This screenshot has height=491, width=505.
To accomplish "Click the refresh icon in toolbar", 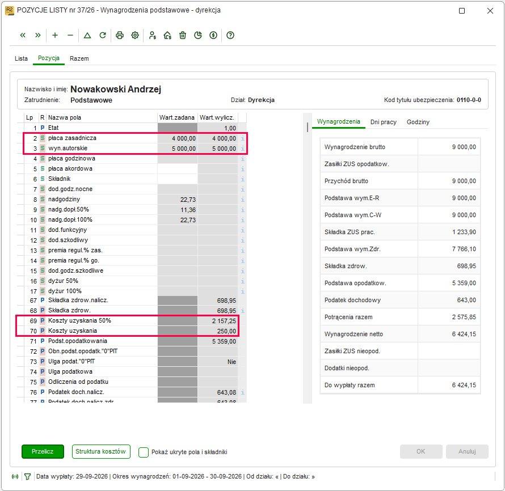I will pos(103,35).
